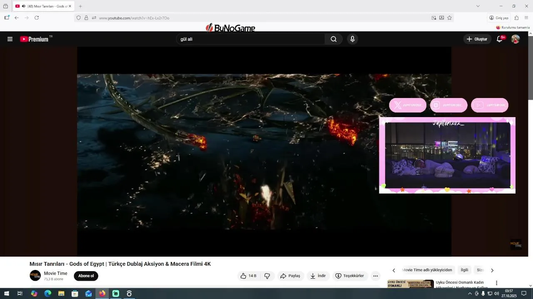Image resolution: width=533 pixels, height=299 pixels.
Task: Click the YouTube search box with gül ali
Action: click(x=250, y=39)
